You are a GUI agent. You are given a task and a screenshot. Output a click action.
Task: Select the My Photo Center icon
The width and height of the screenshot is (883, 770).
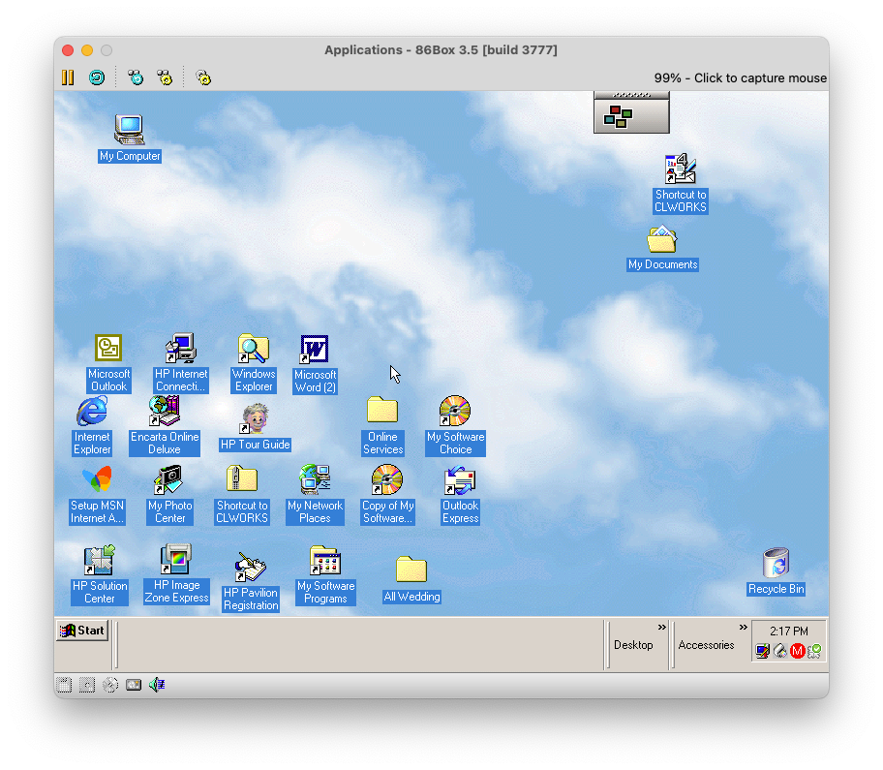pyautogui.click(x=169, y=495)
